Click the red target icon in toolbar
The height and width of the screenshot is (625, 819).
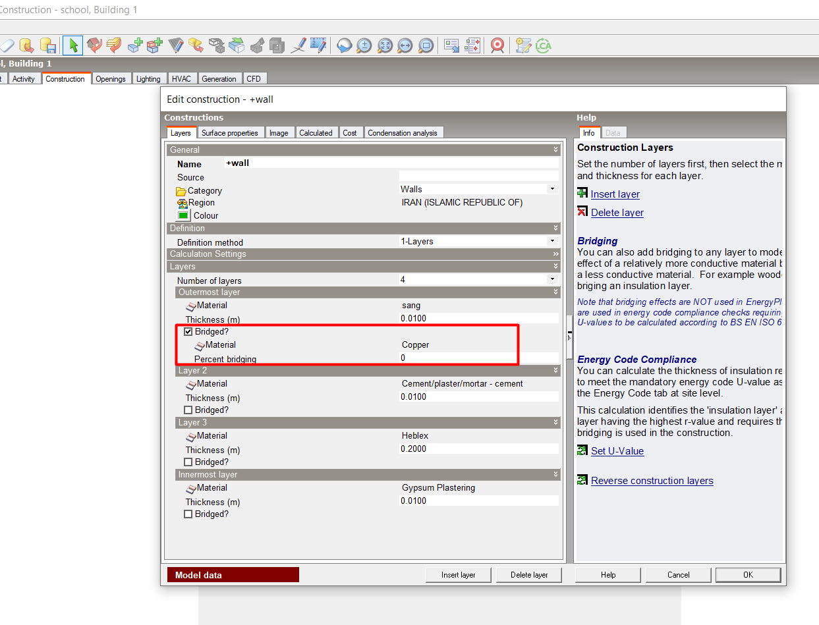[x=497, y=45]
